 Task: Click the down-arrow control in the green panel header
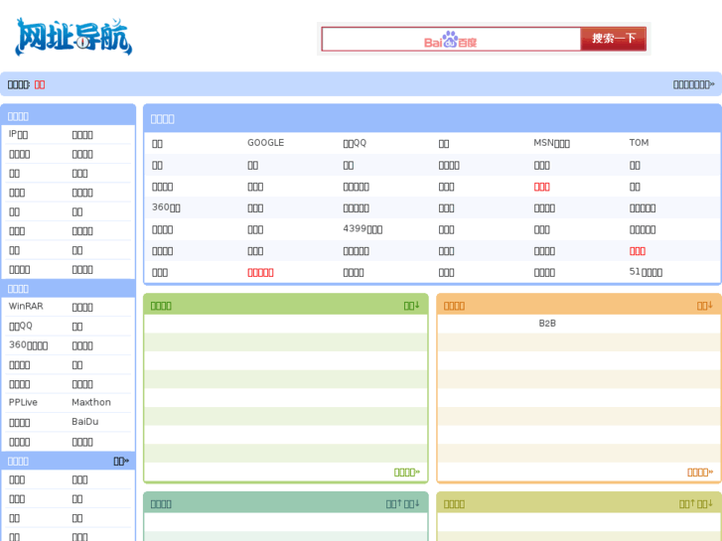click(412, 306)
